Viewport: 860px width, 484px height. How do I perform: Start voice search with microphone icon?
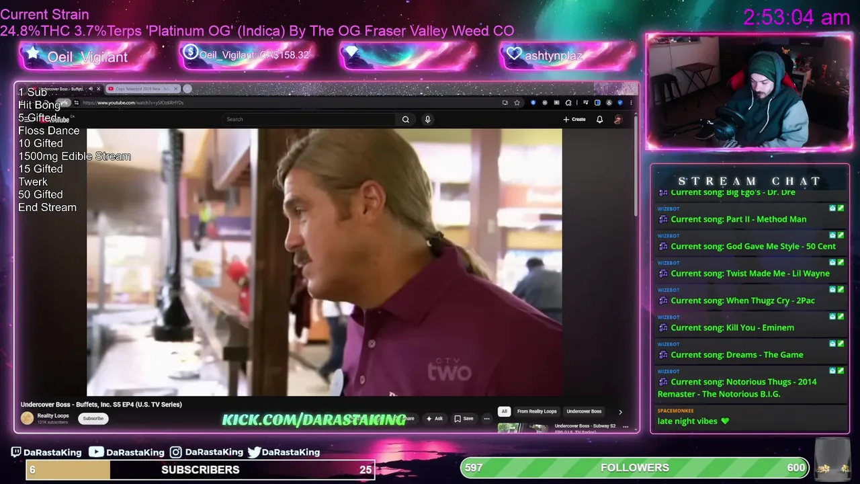(x=427, y=119)
